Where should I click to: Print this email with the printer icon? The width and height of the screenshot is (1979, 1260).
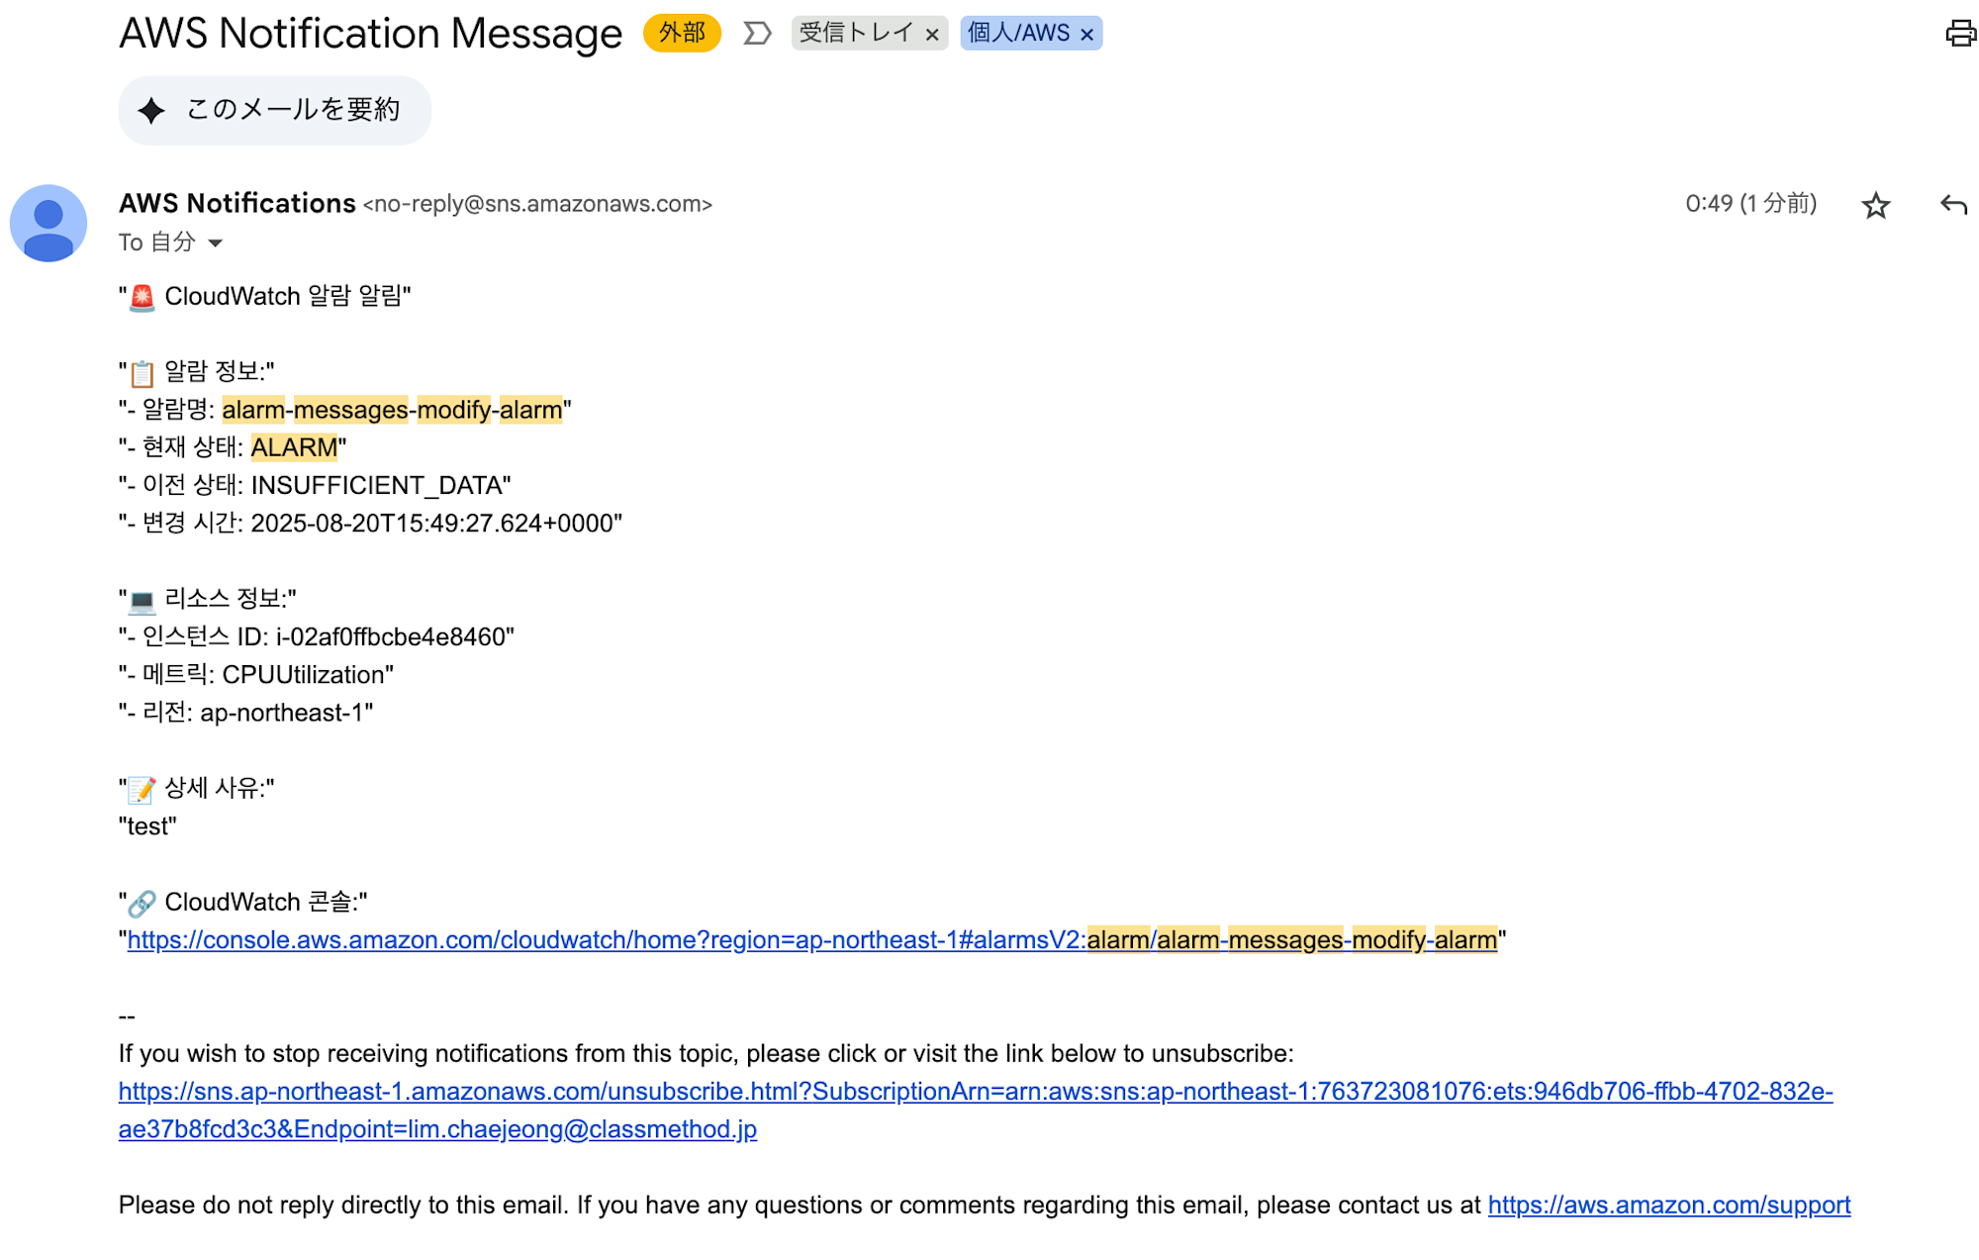click(x=1960, y=34)
